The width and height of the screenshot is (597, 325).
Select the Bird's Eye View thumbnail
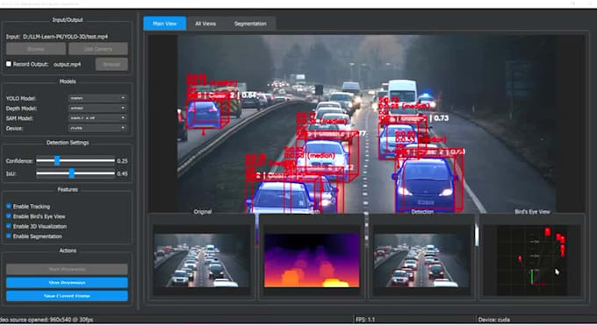[532, 260]
